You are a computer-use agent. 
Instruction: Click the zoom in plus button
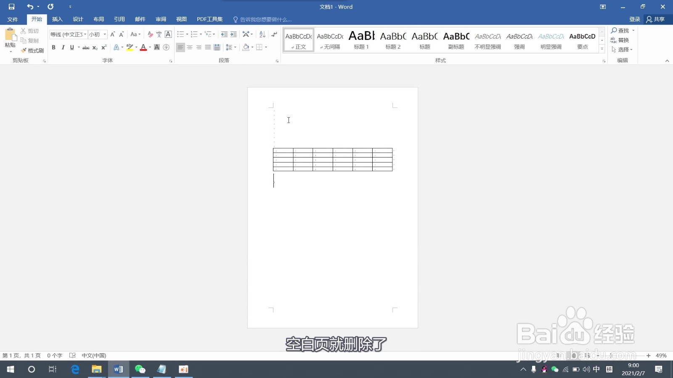(x=649, y=356)
